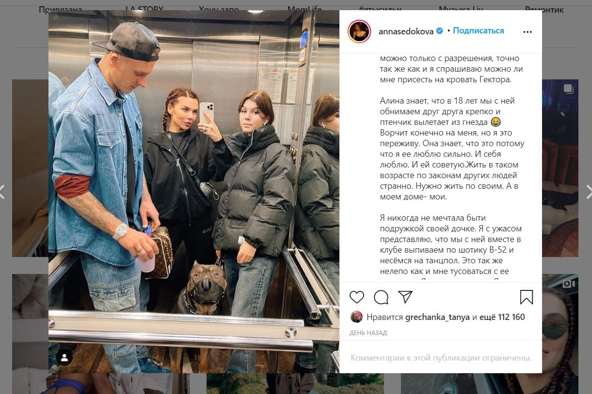Click the 'день назад' timestamp
Viewport: 592px width, 394px height.
coord(368,333)
